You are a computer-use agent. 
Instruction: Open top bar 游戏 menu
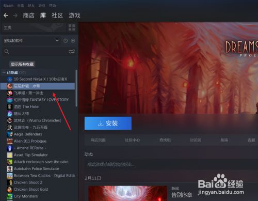tap(42, 6)
